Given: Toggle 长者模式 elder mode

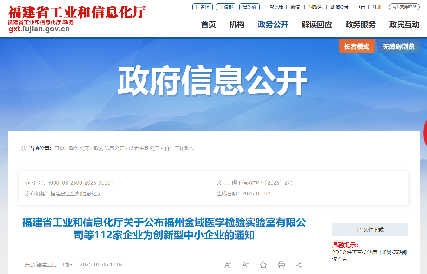Looking at the screenshot, I should [357, 47].
